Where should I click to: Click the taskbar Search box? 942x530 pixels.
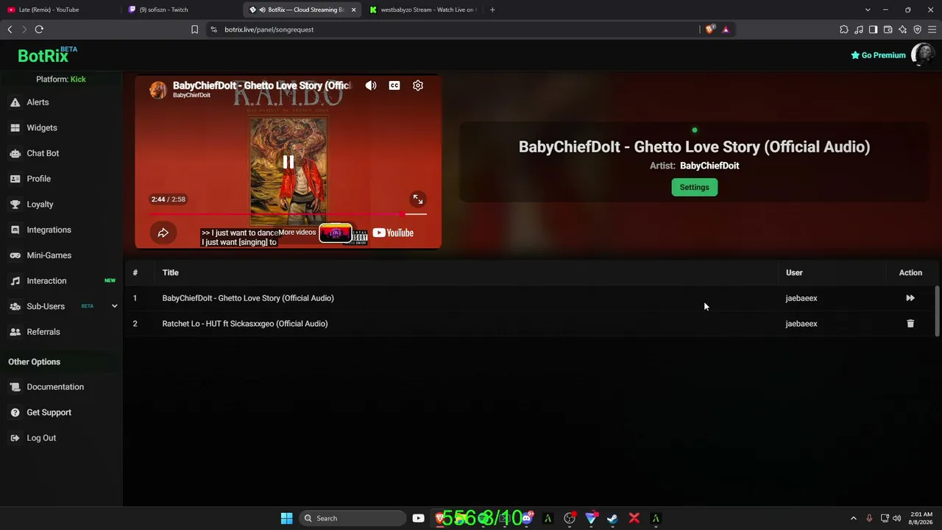353,518
